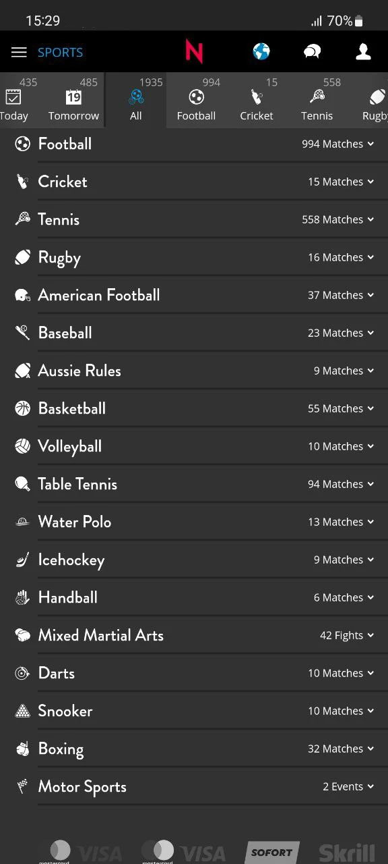Screen dimensions: 388x864
Task: Click the red N app logo
Action: [194, 51]
